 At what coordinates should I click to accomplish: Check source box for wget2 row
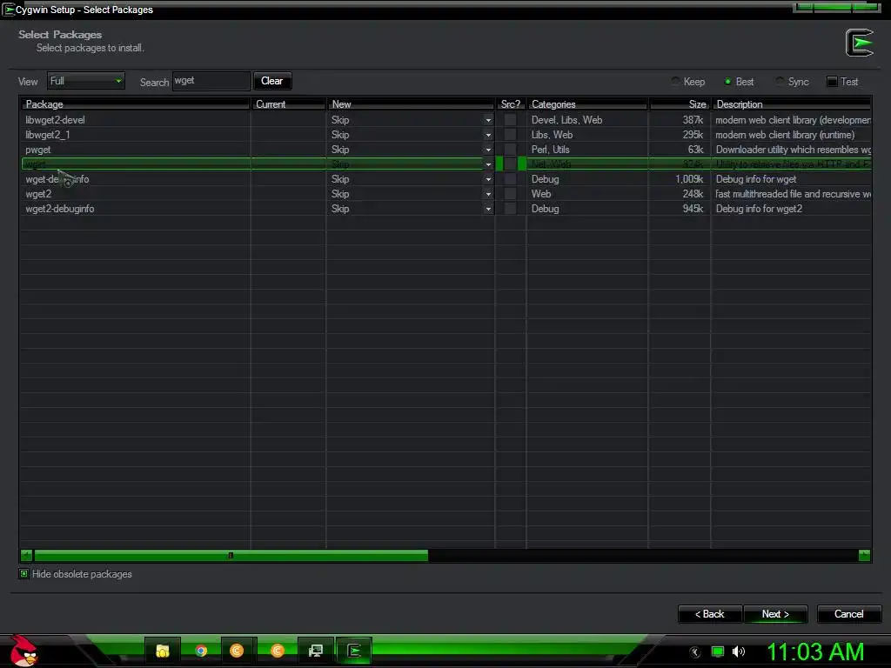510,194
